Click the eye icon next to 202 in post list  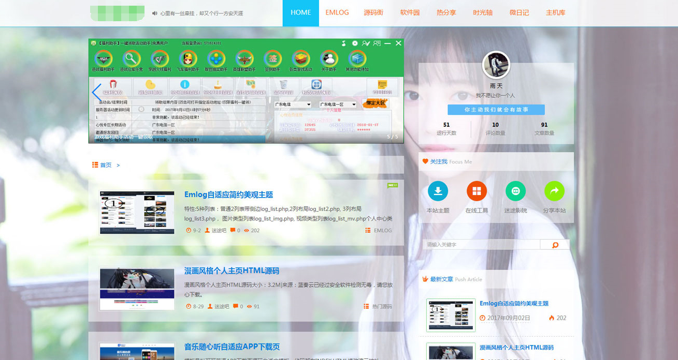coord(247,231)
